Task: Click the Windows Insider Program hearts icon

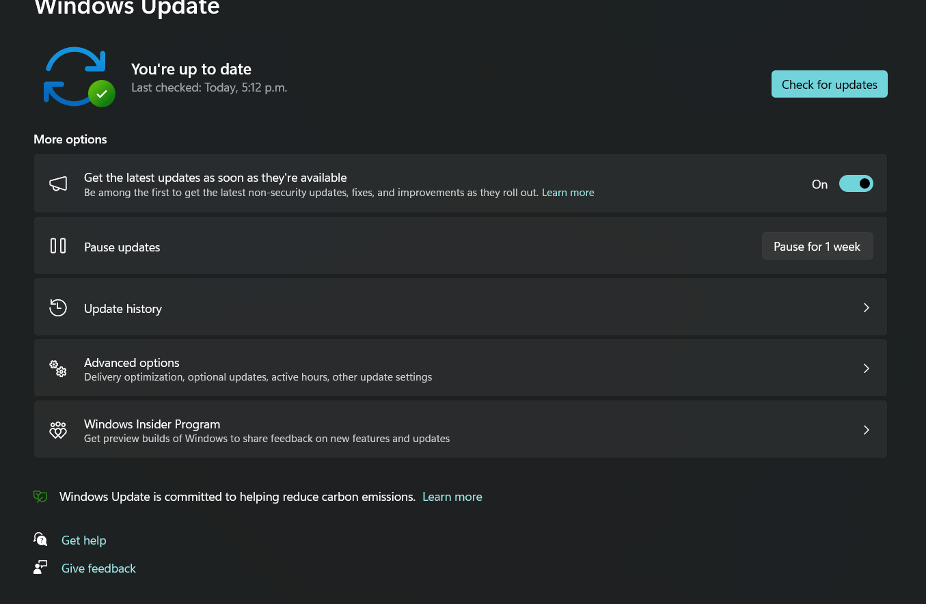Action: click(58, 430)
